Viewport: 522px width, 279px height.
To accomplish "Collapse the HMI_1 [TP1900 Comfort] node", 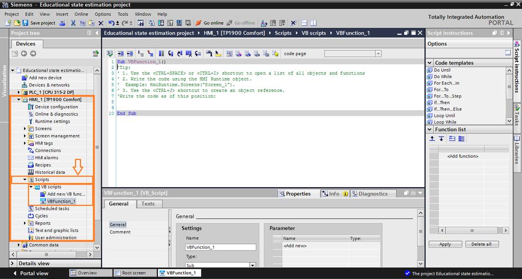I will (x=19, y=99).
